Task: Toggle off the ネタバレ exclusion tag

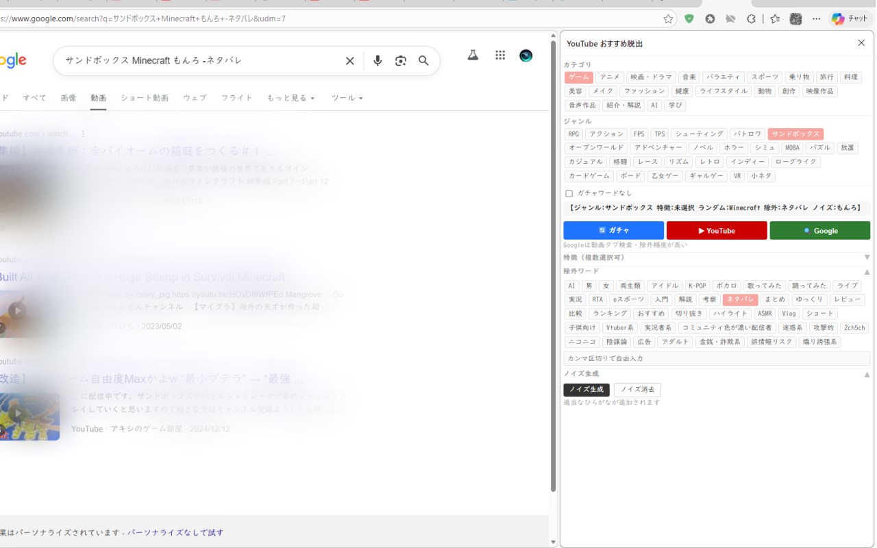Action: (x=741, y=300)
